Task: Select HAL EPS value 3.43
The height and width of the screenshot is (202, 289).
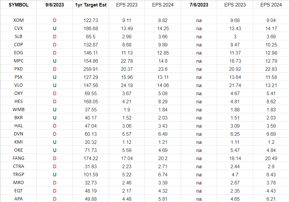Action: point(163,126)
